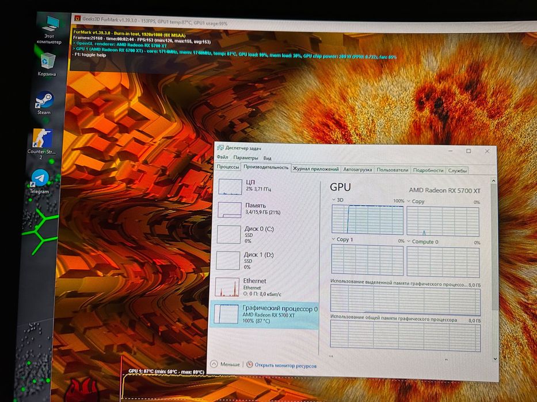This screenshot has height=402, width=537.
Task: Click the FurMark title bar icon
Action: click(x=77, y=18)
